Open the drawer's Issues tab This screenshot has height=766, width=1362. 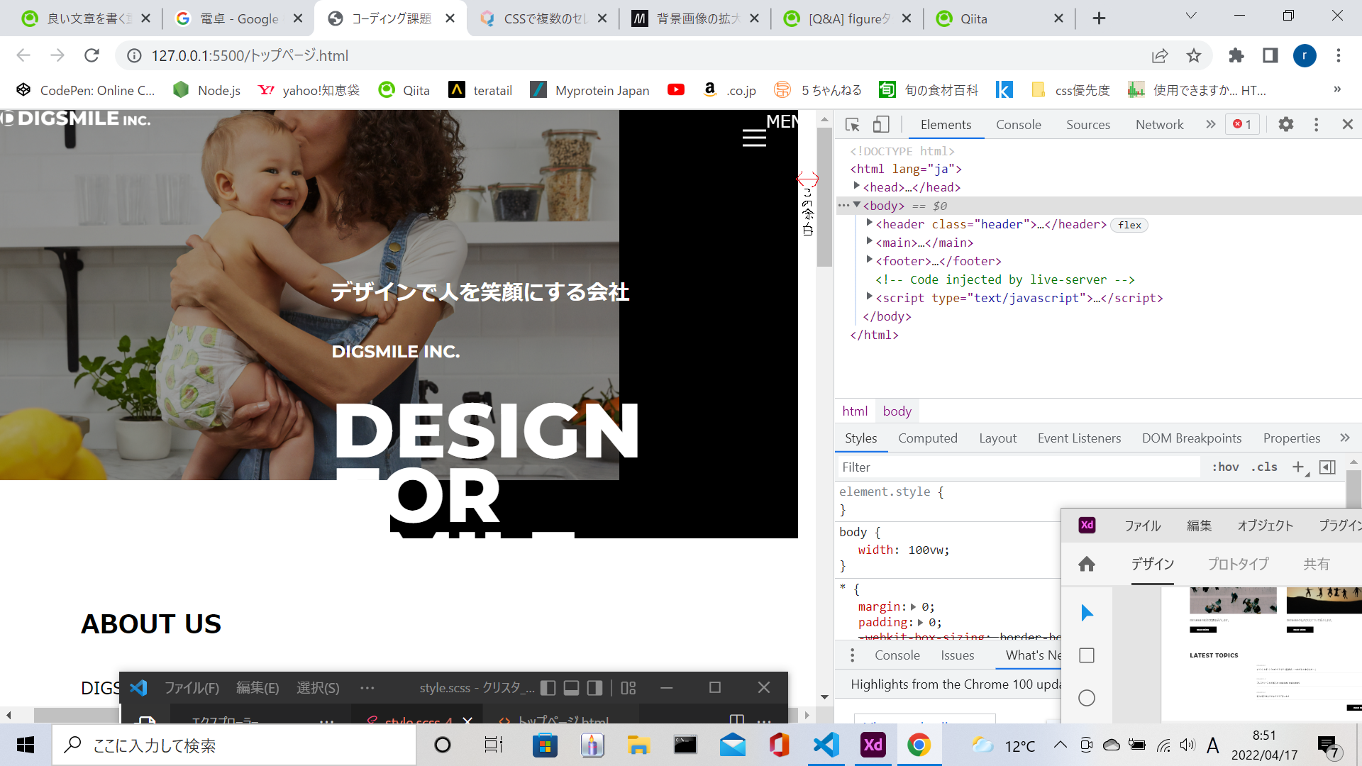pyautogui.click(x=957, y=655)
